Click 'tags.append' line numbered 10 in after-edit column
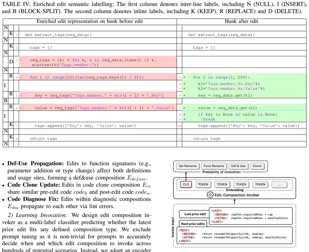The height and width of the screenshot is (252, 309). pyautogui.click(x=248, y=126)
